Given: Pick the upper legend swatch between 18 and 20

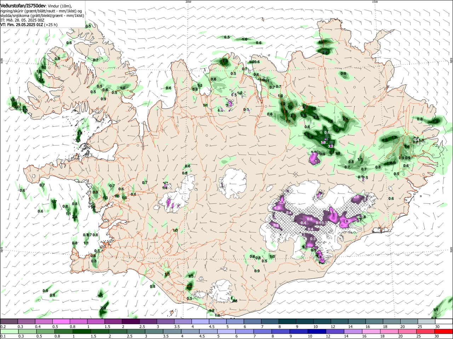Looking at the screenshot, I should tap(391, 321).
